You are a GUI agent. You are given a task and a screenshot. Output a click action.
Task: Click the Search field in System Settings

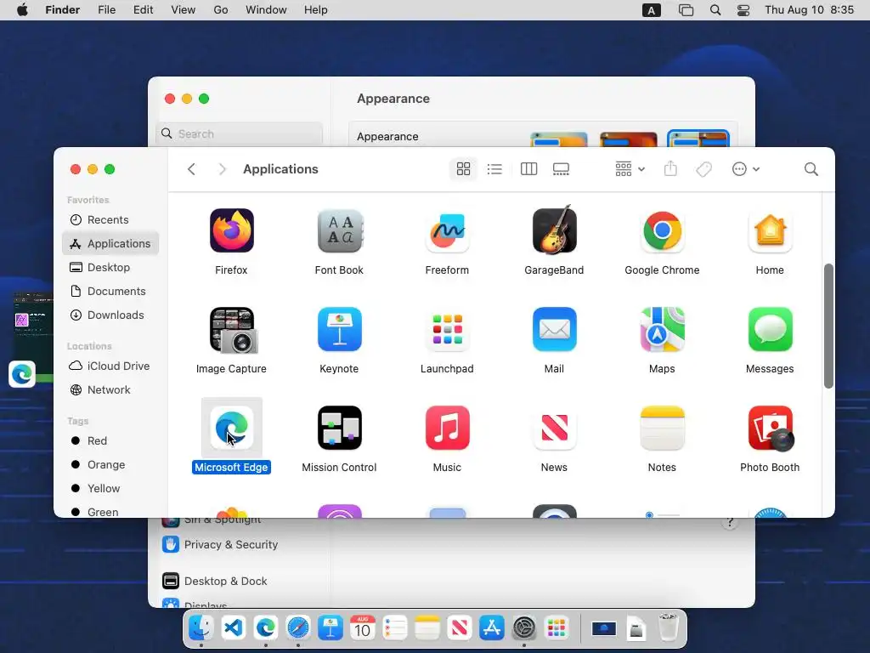240,133
